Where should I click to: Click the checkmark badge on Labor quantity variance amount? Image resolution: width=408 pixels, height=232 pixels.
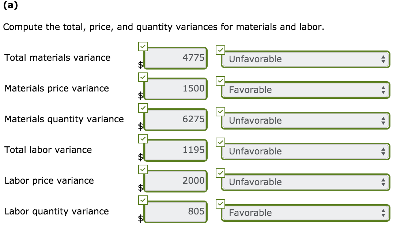143,200
